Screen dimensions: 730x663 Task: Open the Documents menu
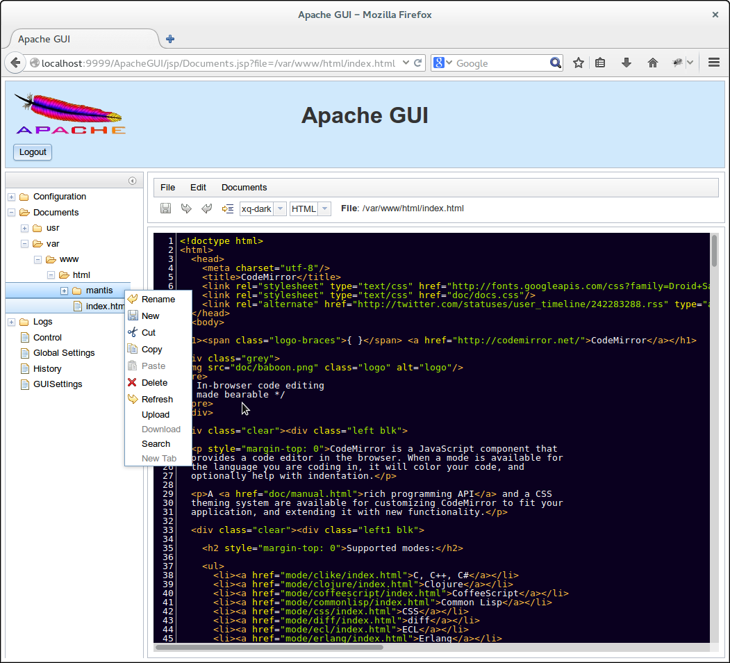[x=244, y=187]
